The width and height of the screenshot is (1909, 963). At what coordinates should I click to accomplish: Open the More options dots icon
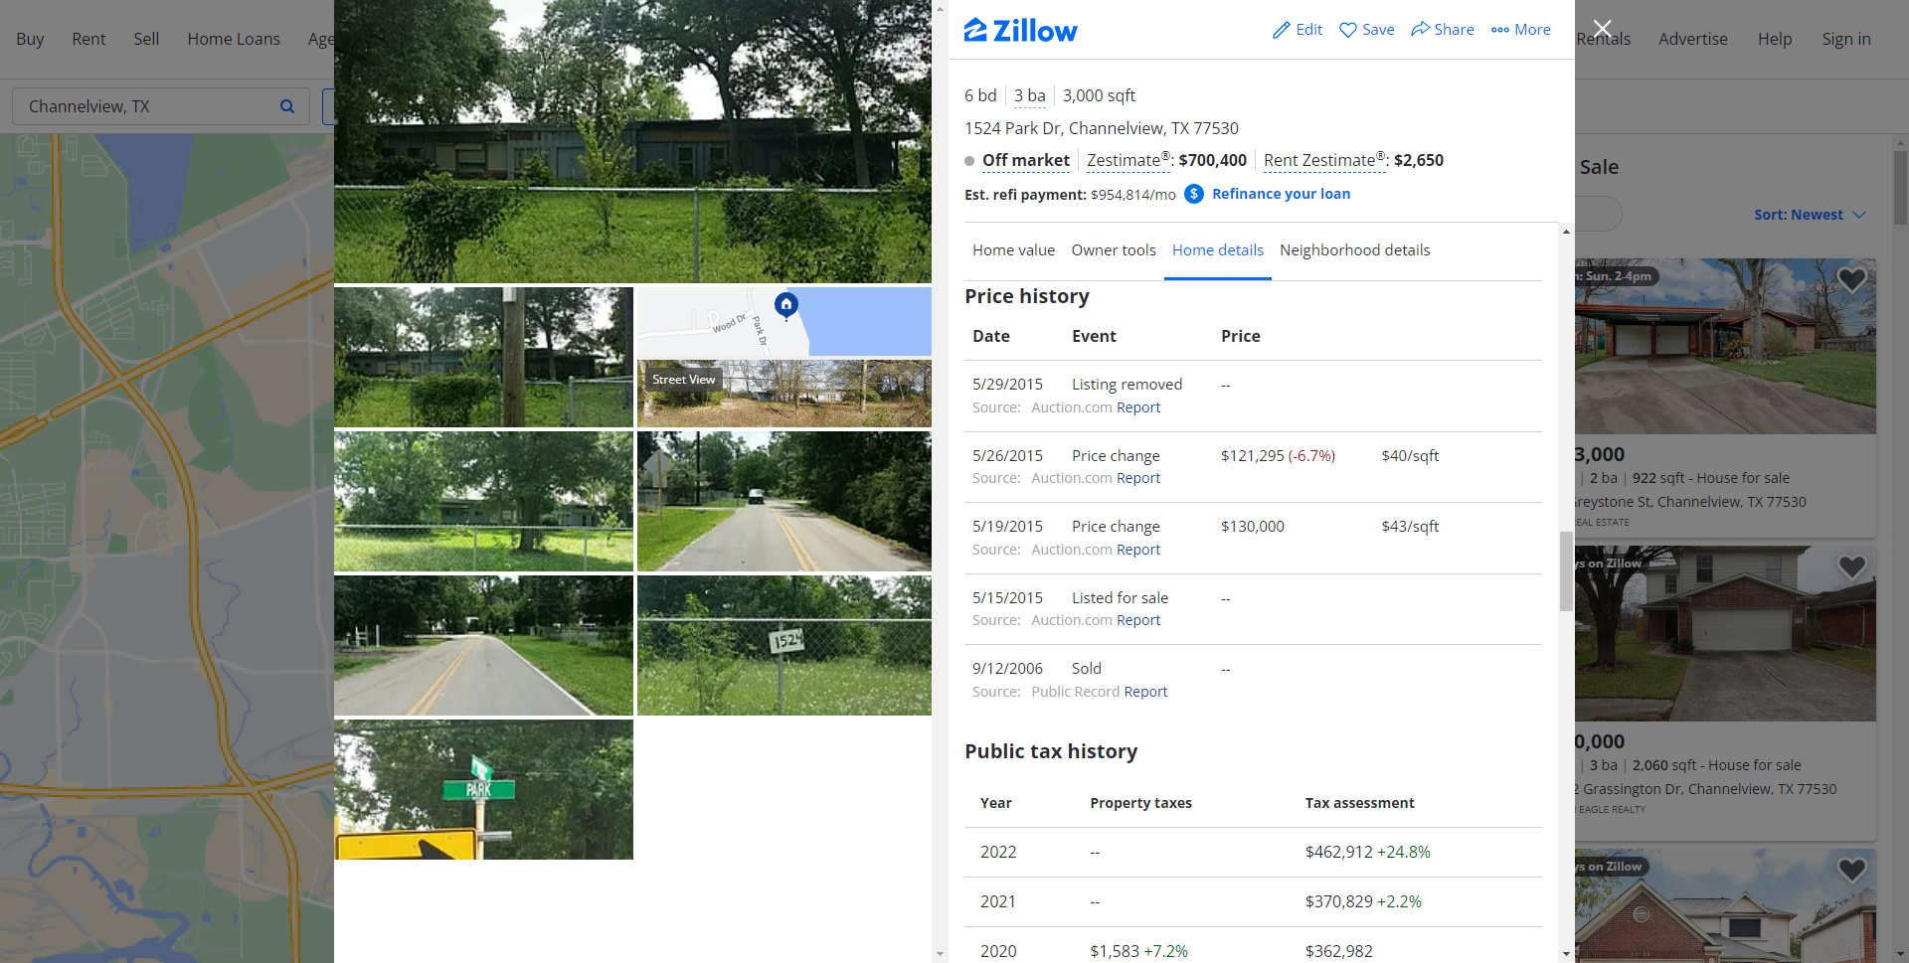click(x=1500, y=30)
